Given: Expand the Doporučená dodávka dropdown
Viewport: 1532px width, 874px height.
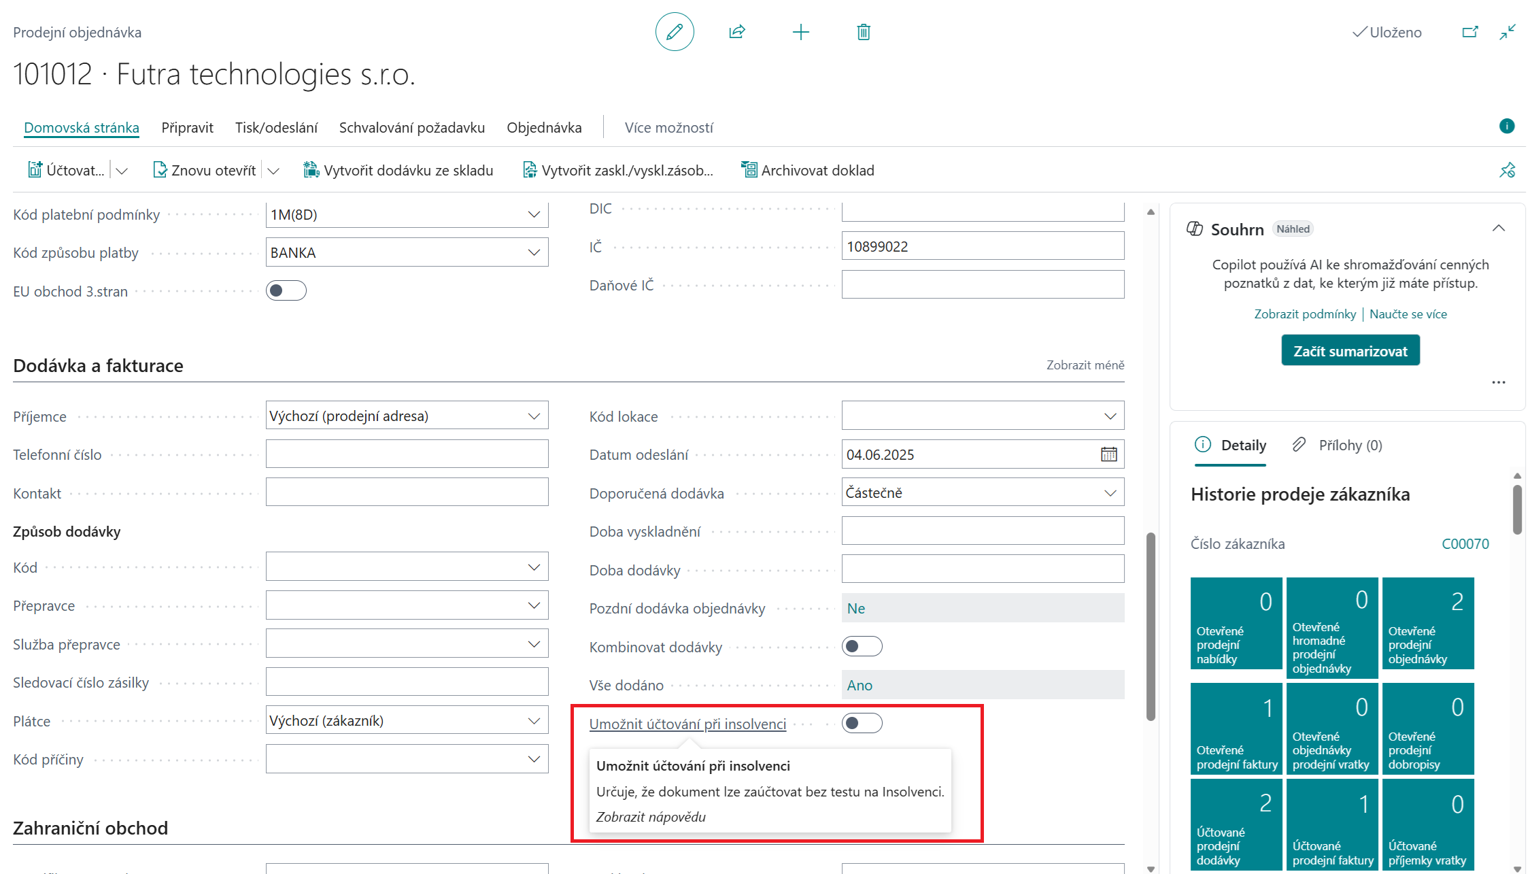Looking at the screenshot, I should (1110, 492).
